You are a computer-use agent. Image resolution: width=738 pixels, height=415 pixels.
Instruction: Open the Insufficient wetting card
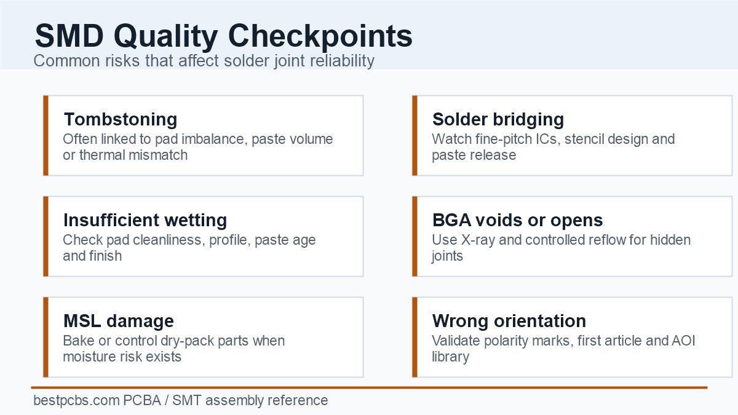(204, 236)
